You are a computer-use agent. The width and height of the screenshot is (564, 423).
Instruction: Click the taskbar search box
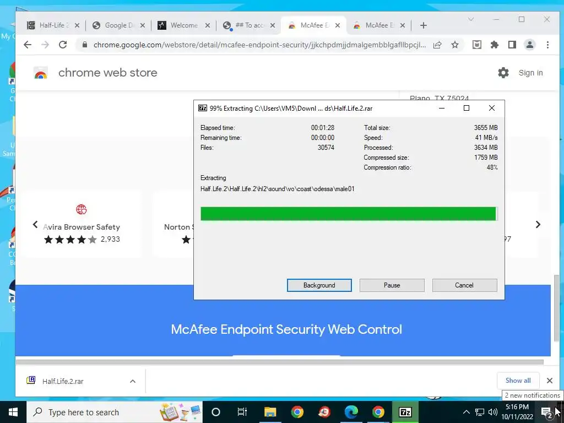point(115,412)
